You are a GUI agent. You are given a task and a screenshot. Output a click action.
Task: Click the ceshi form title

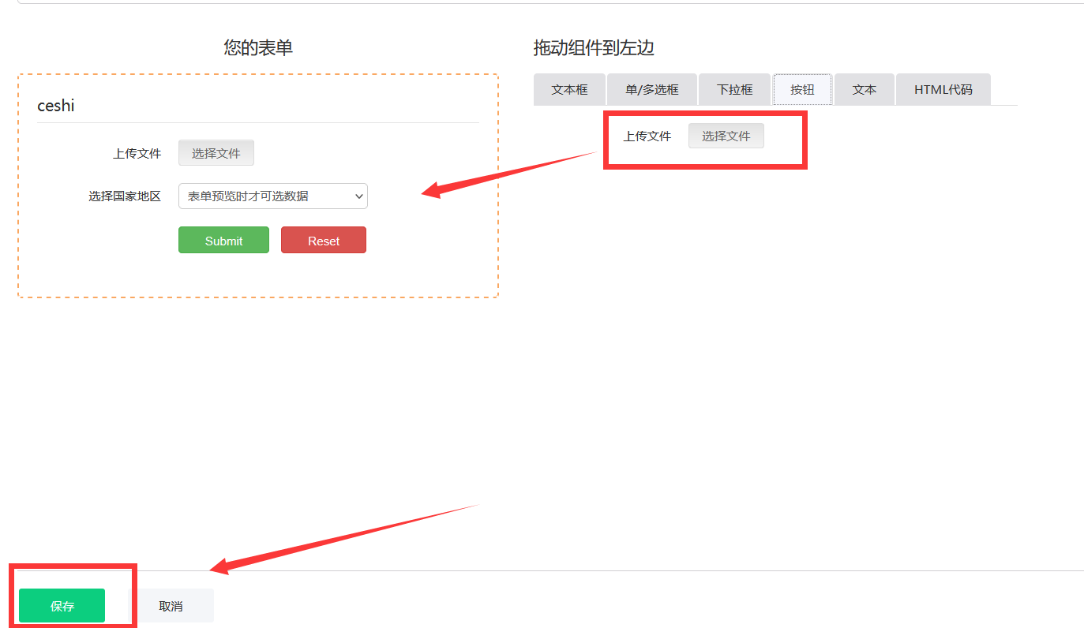56,106
